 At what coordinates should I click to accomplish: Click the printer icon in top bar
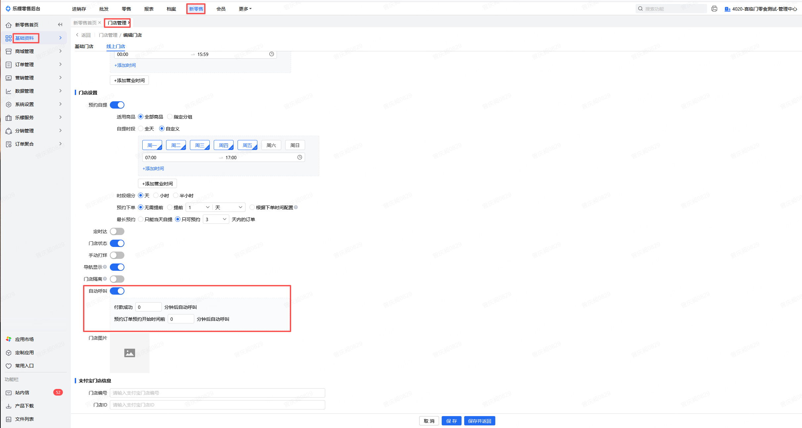714,9
